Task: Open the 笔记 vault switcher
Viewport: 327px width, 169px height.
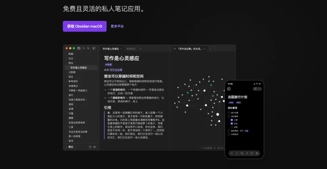Action: [x=69, y=147]
